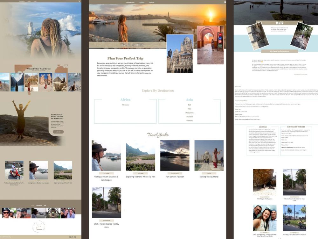
Task: Click search icon in Travel Guides page header
Action: (x=225, y=2)
